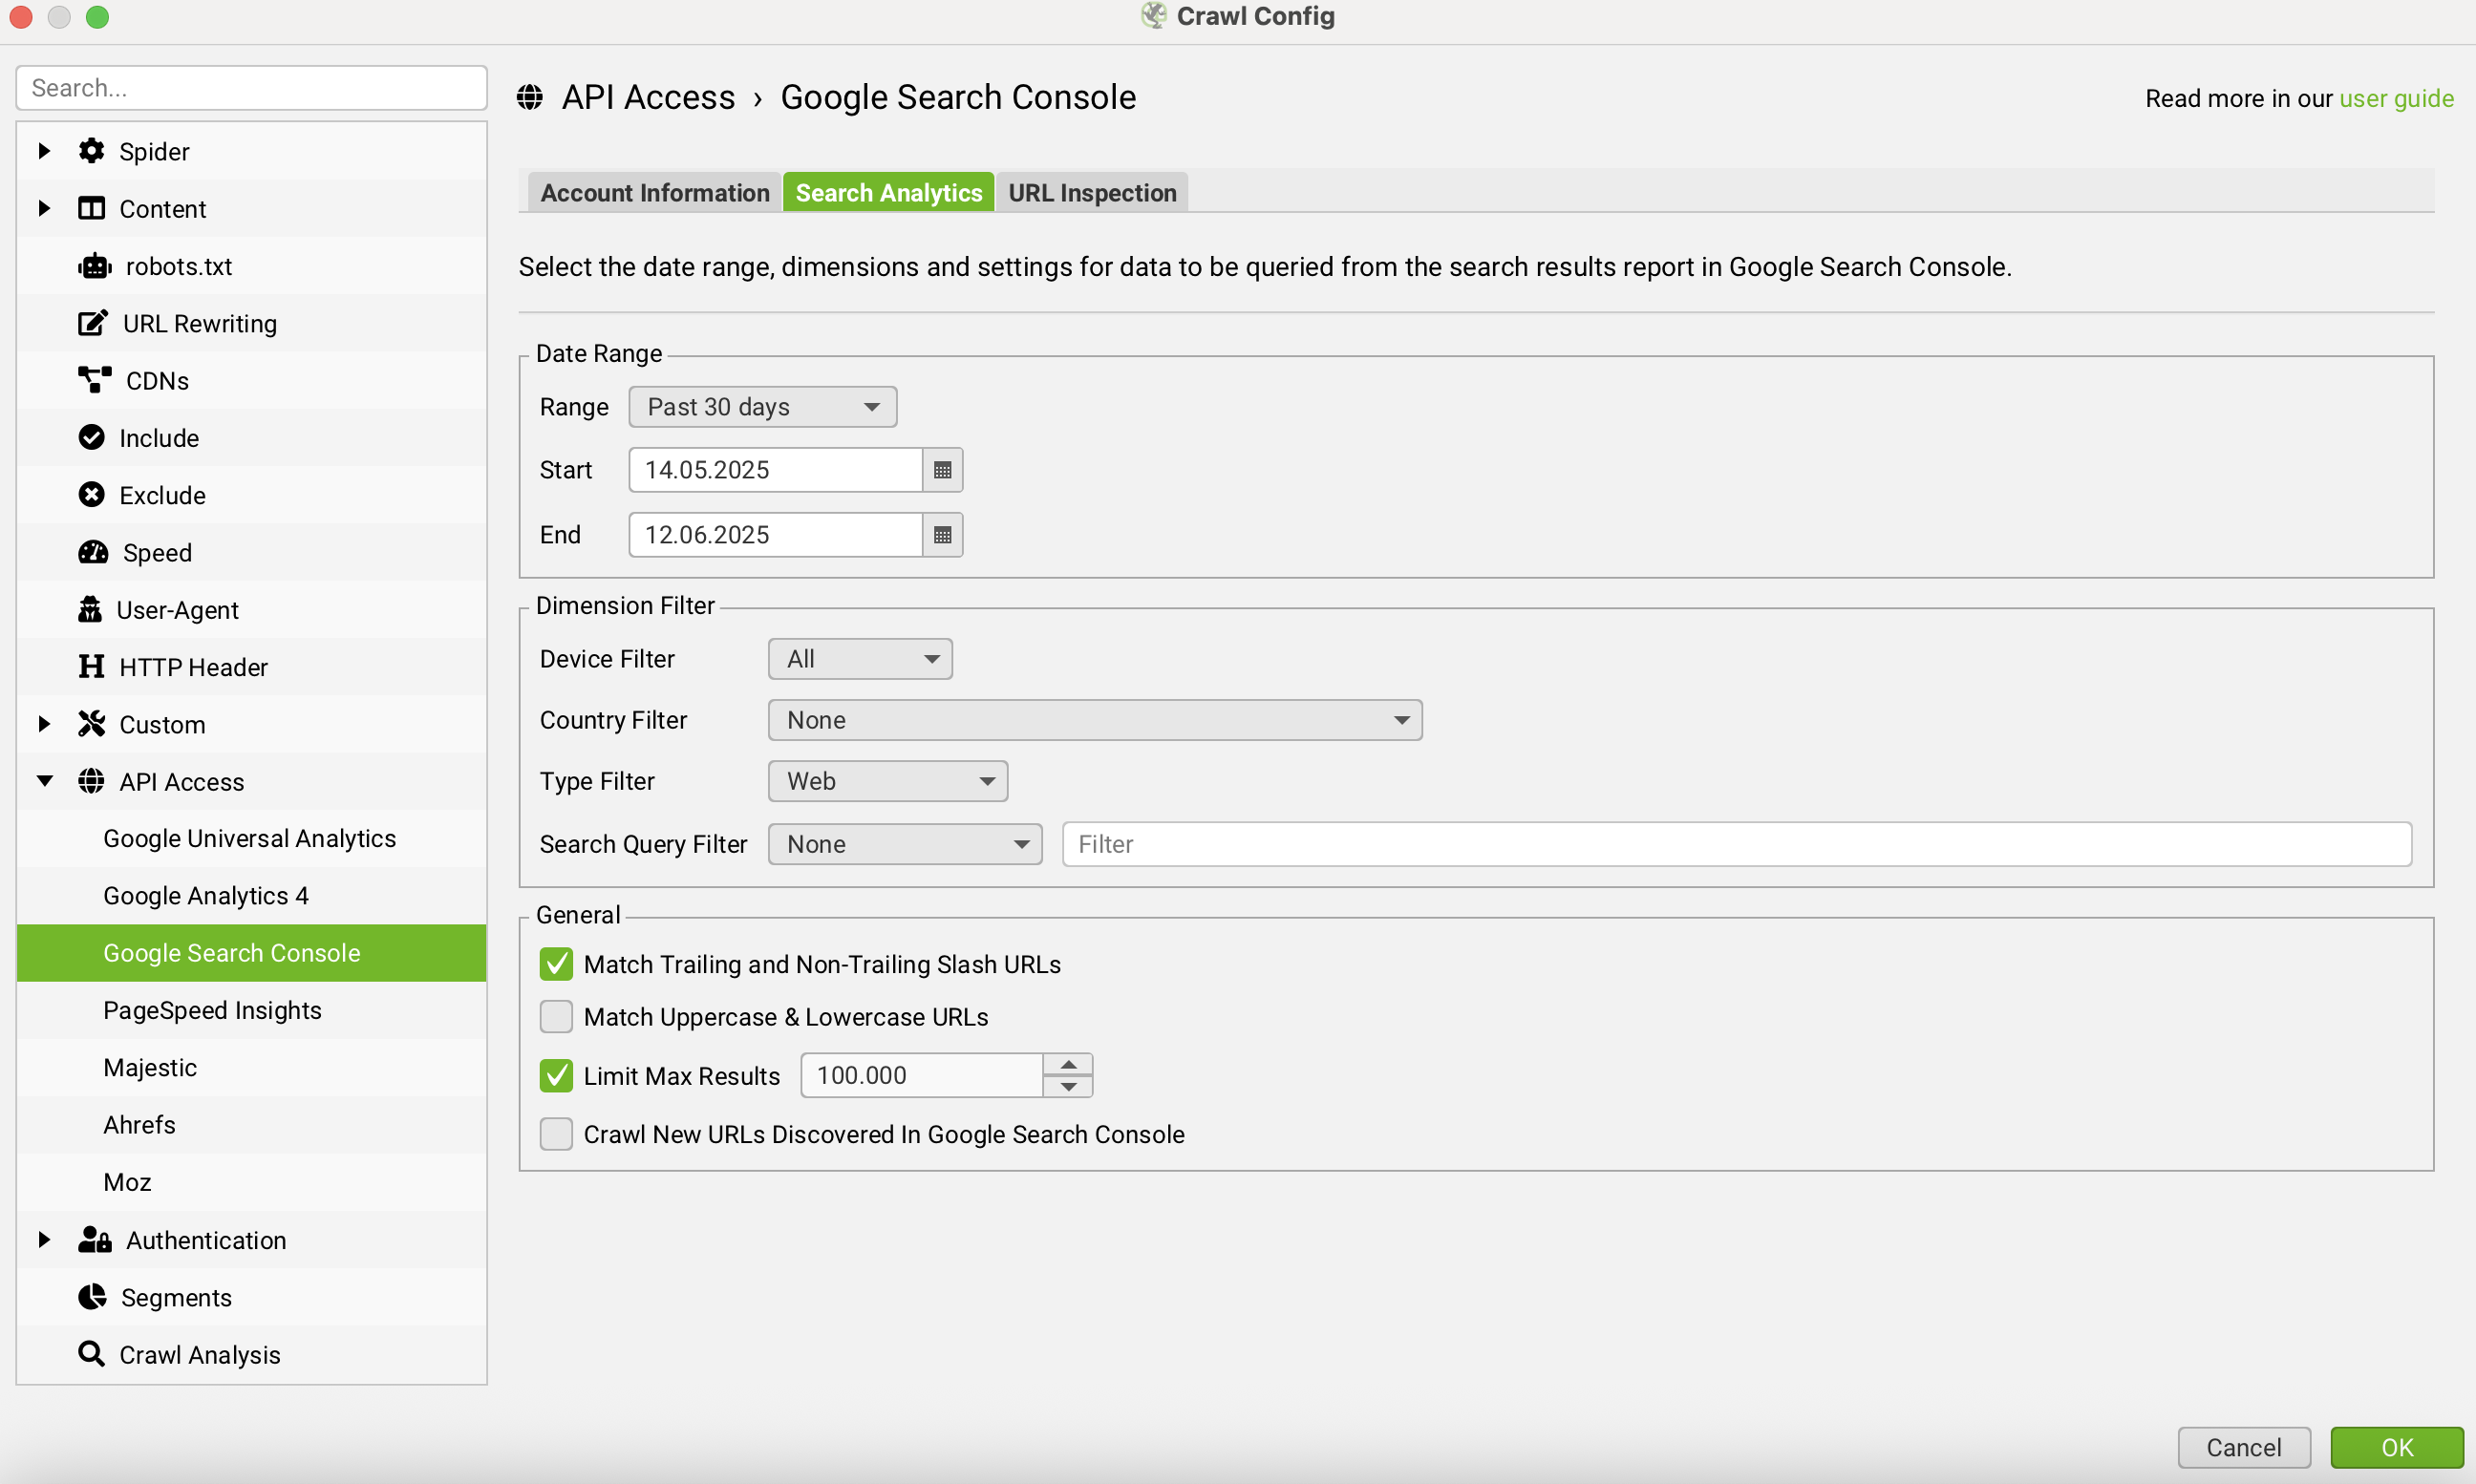Viewport: 2476px width, 1484px height.
Task: Enable Match Uppercase & Lowercase URLs
Action: 556,1017
